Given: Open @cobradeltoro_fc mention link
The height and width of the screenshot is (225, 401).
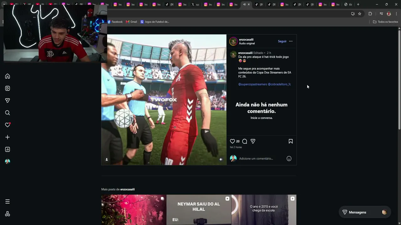Looking at the screenshot, I should 279,84.
